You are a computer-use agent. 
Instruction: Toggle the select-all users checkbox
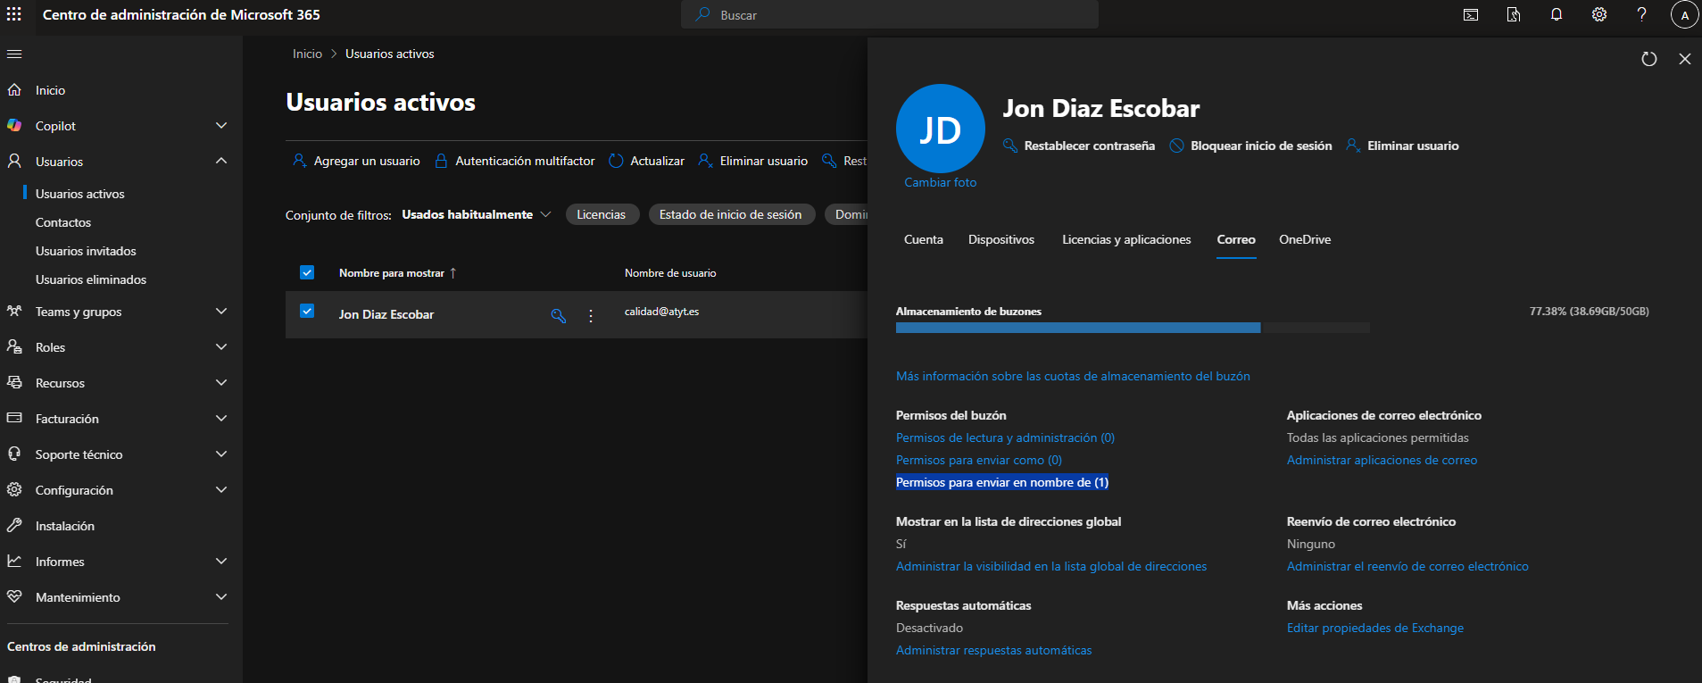[307, 272]
